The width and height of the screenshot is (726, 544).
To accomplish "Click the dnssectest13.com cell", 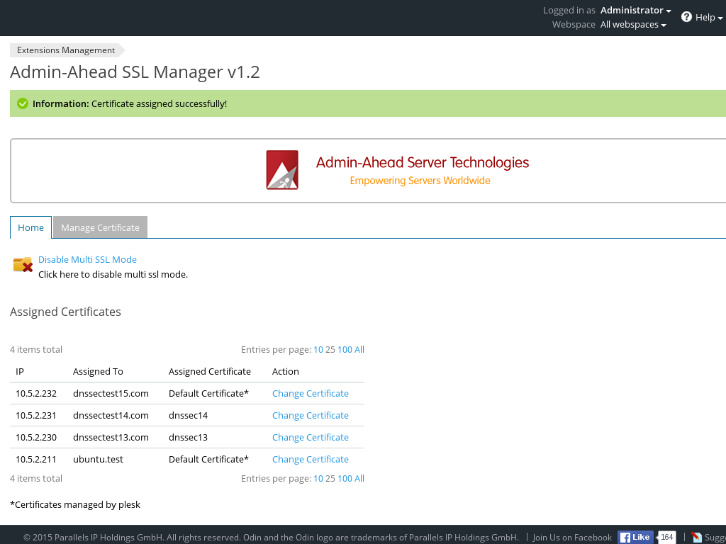I will coord(111,437).
